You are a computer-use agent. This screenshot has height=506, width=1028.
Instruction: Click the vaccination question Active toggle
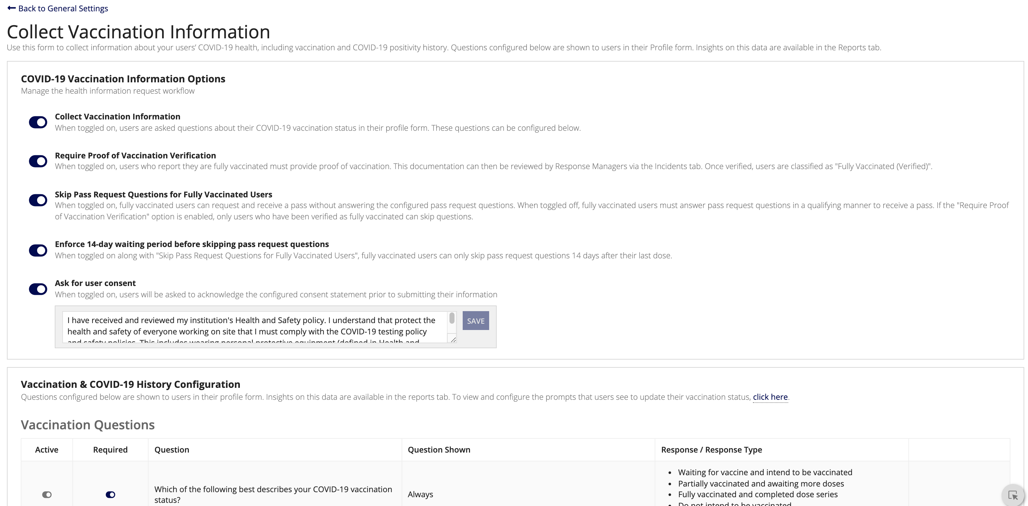click(46, 493)
